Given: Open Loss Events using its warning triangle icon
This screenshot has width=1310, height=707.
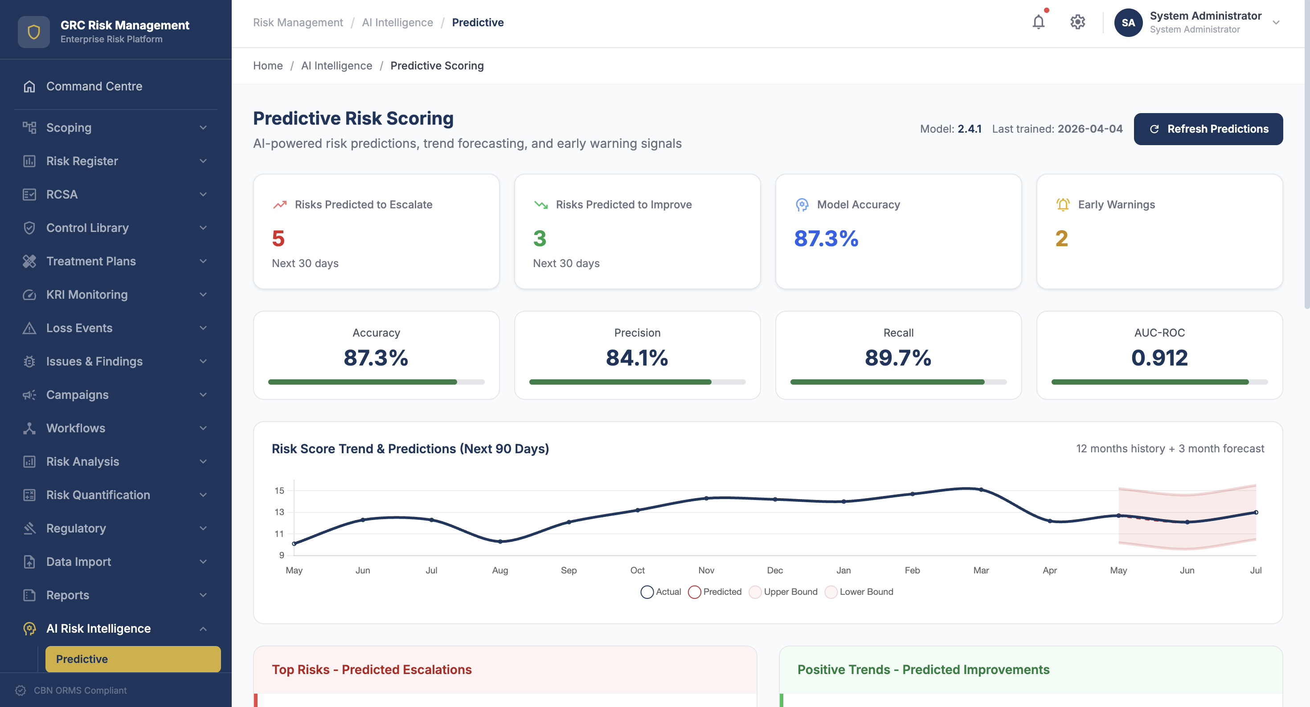Looking at the screenshot, I should [x=30, y=328].
